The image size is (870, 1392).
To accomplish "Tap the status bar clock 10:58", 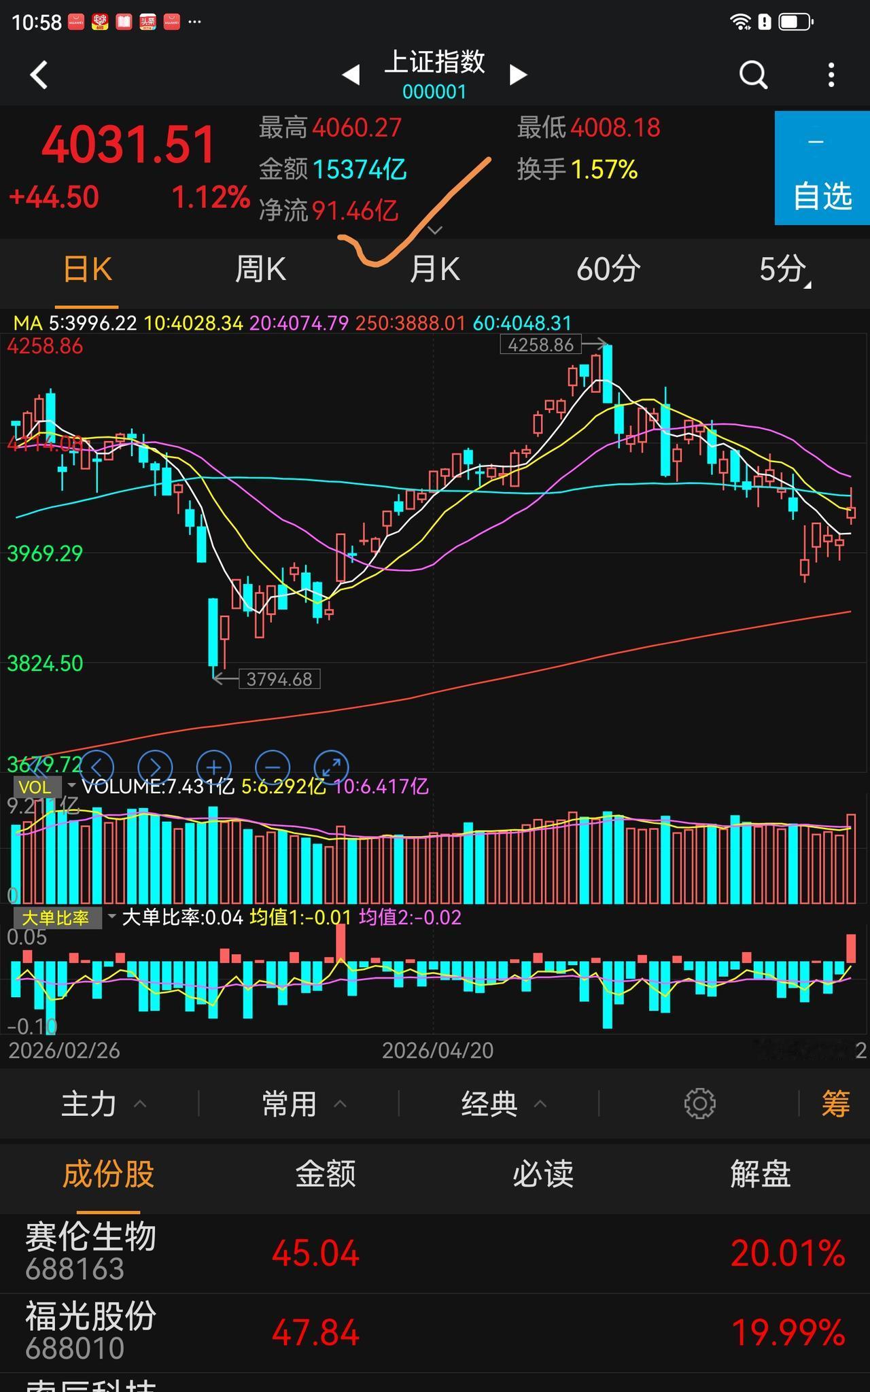I will point(37,22).
